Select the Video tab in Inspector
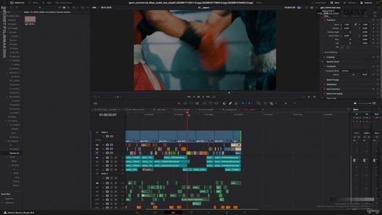This screenshot has width=382, height=215. point(326,16)
